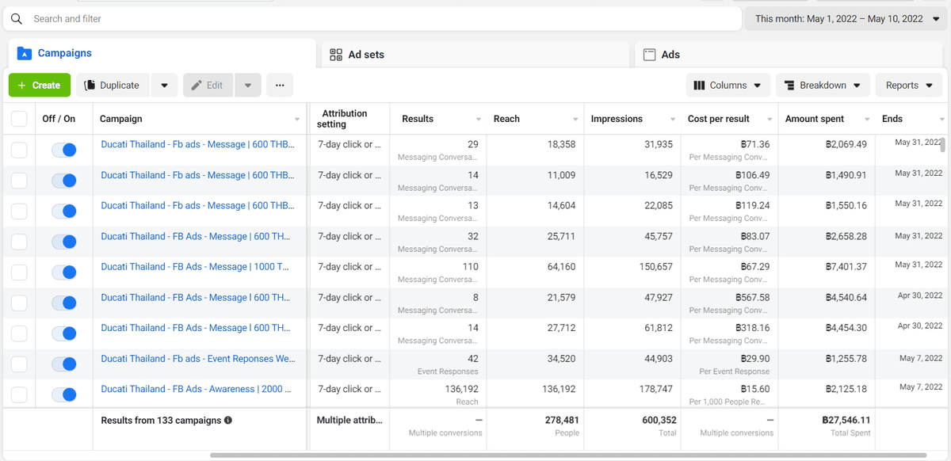Image resolution: width=951 pixels, height=461 pixels.
Task: Toggle off the campaign with ฿2,658.28 spent
Action: click(64, 242)
